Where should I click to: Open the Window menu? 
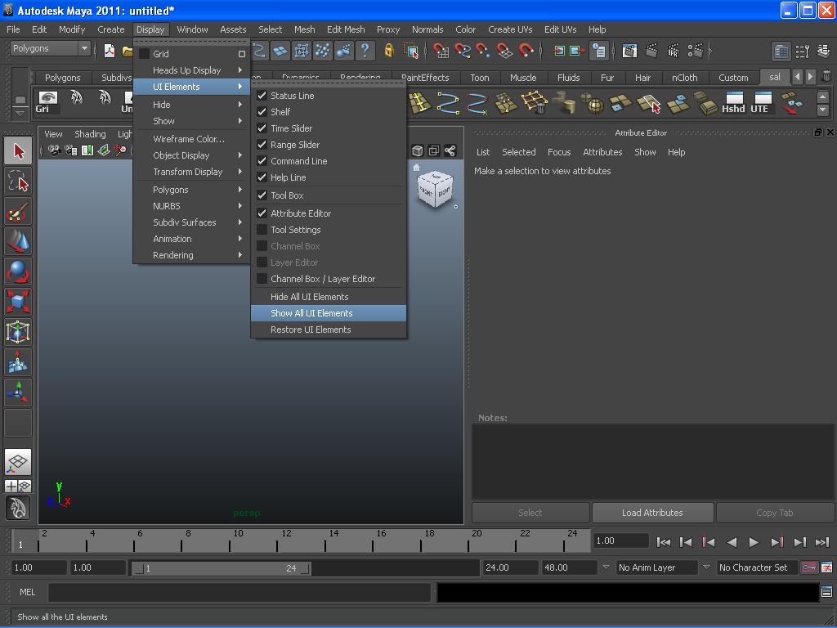(192, 29)
